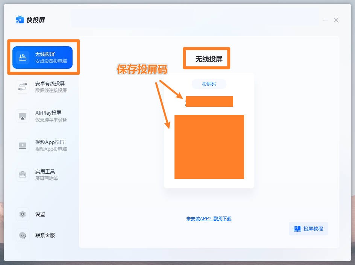Click the 投屏教程 button
This screenshot has height=265, width=355.
click(308, 229)
